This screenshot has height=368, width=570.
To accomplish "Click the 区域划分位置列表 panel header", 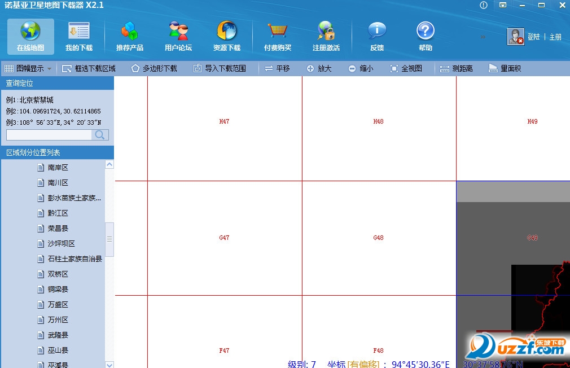I will click(57, 153).
